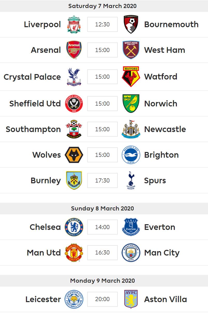Click the Sunday 8 March 2020 header
Viewport: 208px width, 313px height.
(102, 208)
